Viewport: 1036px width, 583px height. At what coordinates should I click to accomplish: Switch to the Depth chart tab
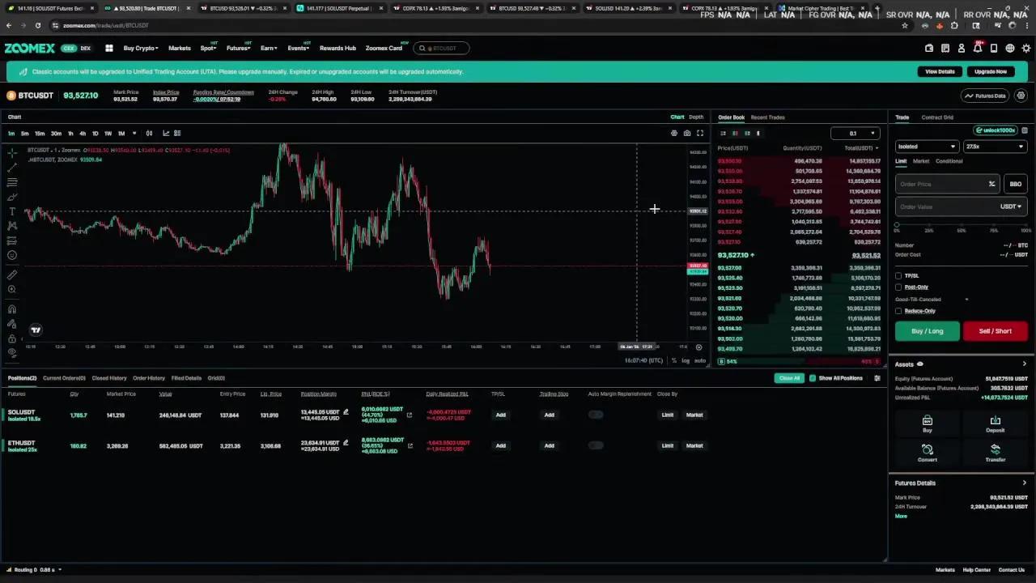[696, 117]
